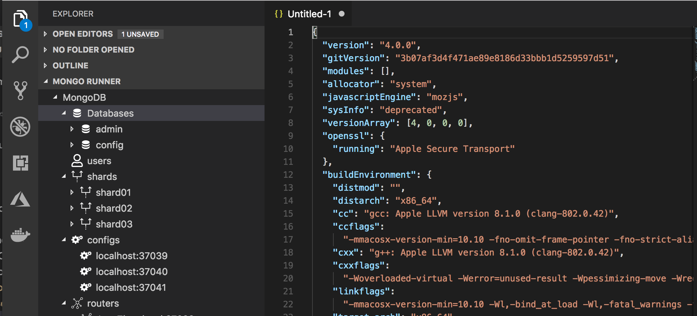Expand the Outline section
The height and width of the screenshot is (316, 697).
tap(45, 66)
